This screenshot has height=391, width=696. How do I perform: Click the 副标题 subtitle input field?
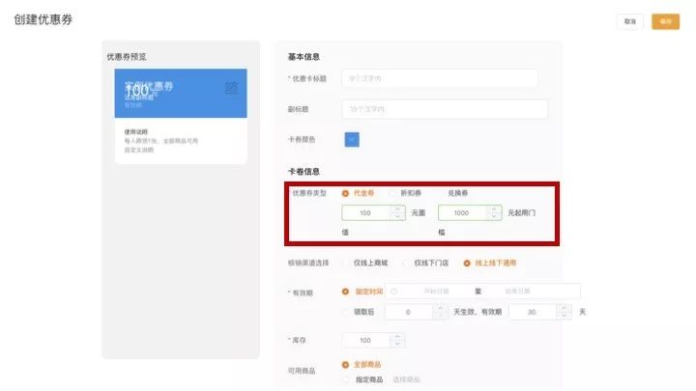tap(445, 109)
